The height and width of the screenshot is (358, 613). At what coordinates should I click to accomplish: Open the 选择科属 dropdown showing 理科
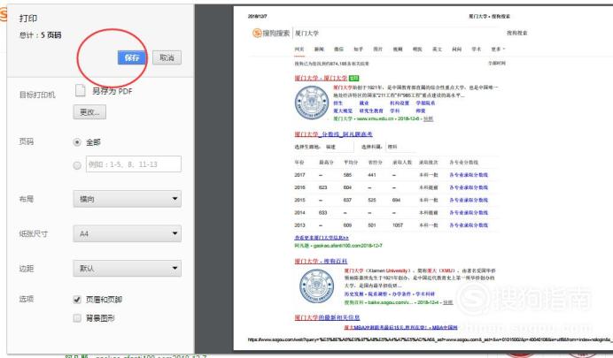[x=400, y=147]
